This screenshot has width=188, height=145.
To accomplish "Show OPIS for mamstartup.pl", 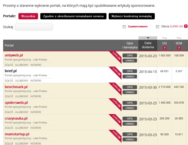I will click(x=130, y=134).
